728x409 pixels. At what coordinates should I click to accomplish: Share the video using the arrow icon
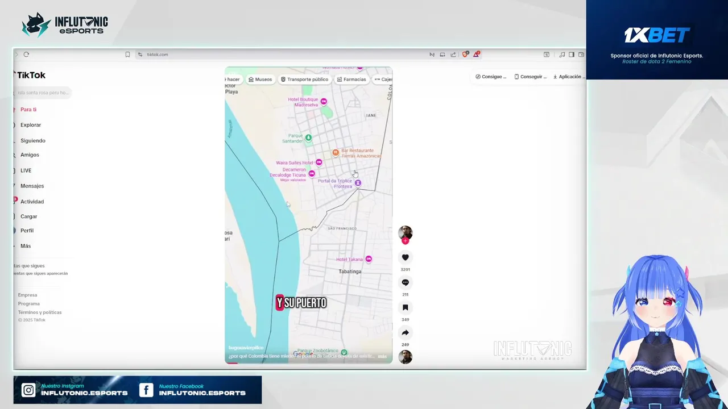pyautogui.click(x=405, y=332)
